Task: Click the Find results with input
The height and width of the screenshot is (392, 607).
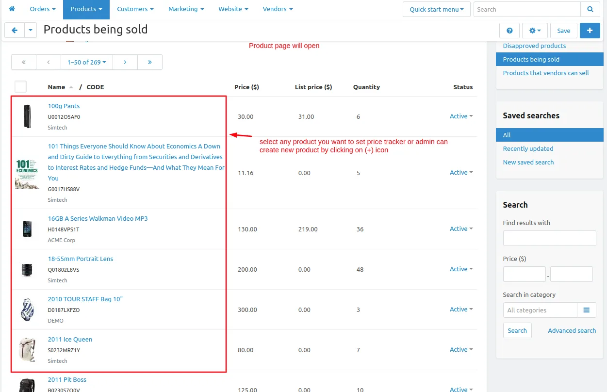Action: 549,238
